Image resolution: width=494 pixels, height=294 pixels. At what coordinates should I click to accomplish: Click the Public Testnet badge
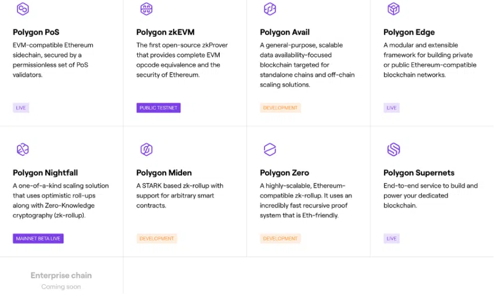[159, 107]
